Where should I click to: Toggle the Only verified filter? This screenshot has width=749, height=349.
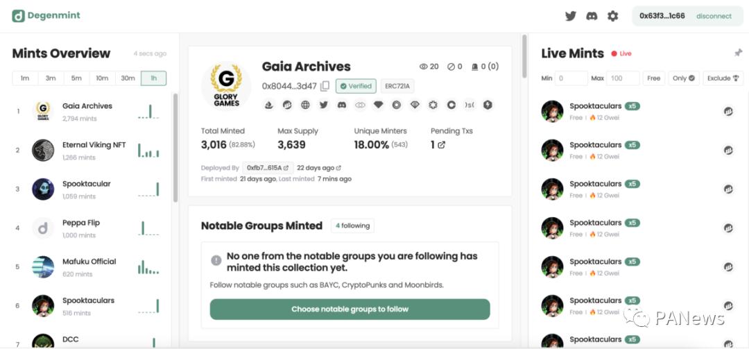click(683, 78)
